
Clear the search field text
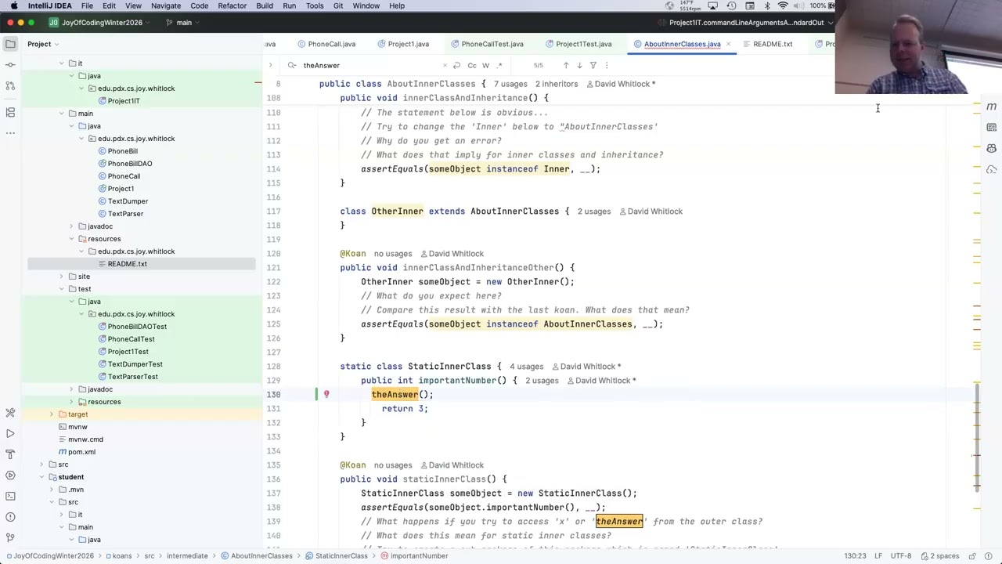coord(445,65)
